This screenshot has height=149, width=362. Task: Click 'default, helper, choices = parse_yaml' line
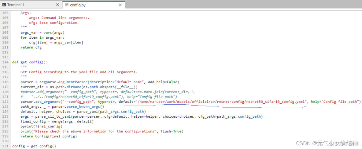[x=83, y=112]
